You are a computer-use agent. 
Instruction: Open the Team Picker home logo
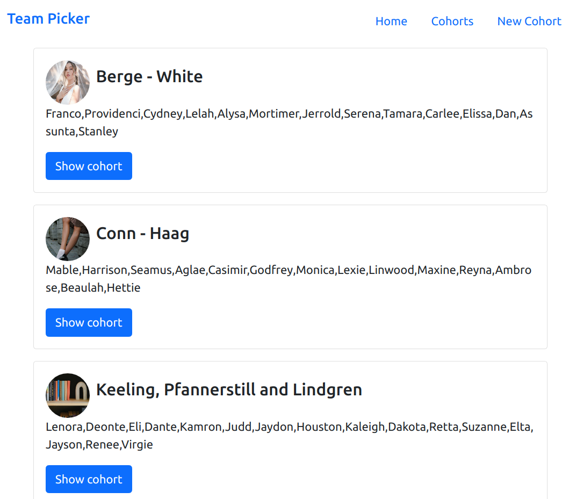tap(48, 18)
